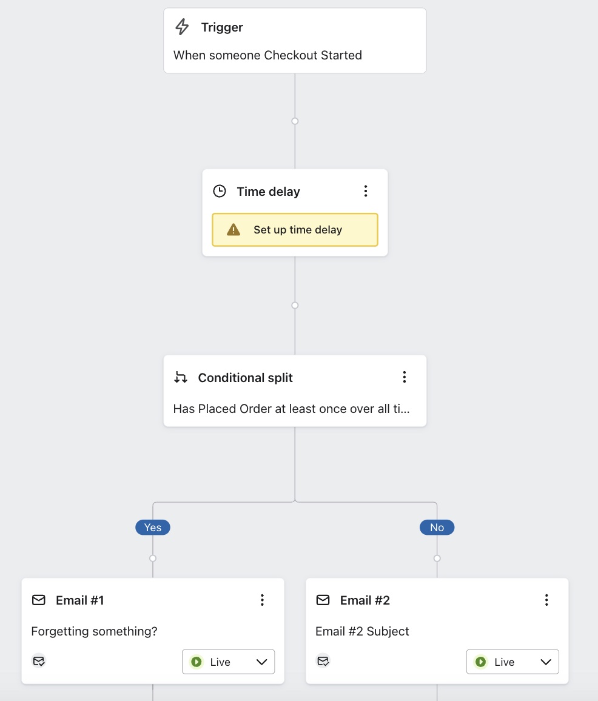The image size is (598, 701).
Task: Click the green Live status icon on Email #2
Action: coord(480,662)
